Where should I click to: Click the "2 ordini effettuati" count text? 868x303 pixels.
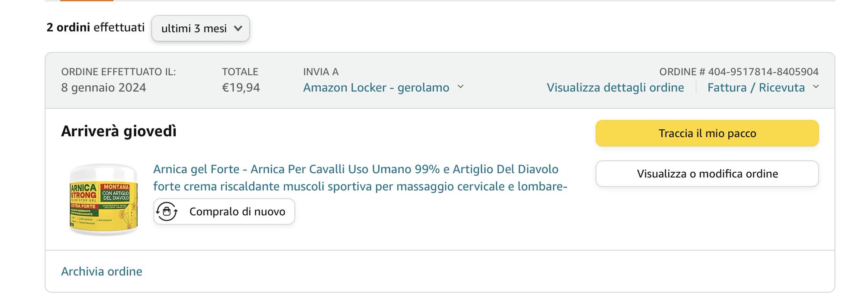click(x=95, y=28)
